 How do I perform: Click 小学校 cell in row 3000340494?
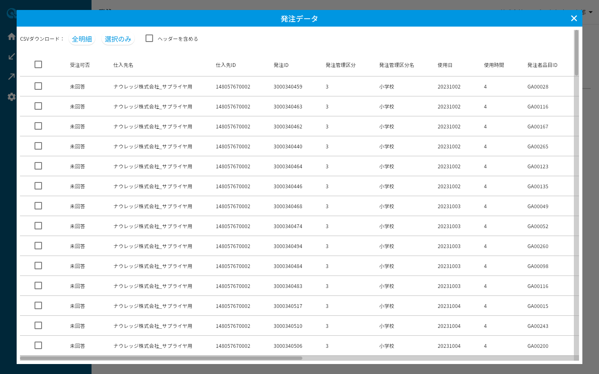(387, 246)
